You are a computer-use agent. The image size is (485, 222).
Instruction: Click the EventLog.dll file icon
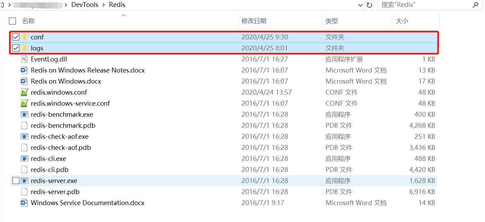tap(24, 59)
